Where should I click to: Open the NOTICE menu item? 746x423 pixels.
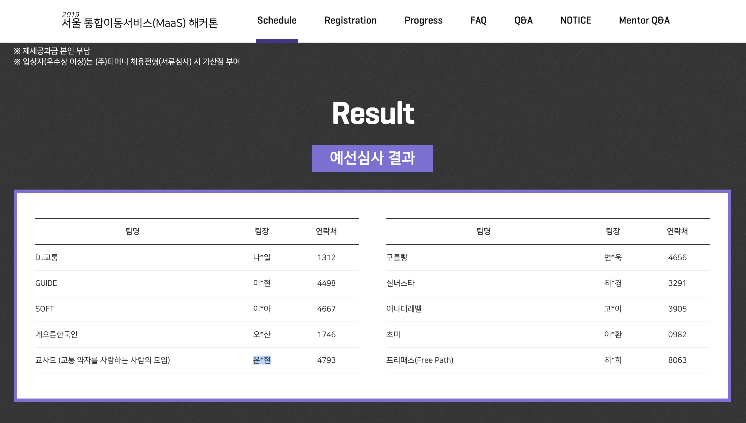(x=576, y=20)
